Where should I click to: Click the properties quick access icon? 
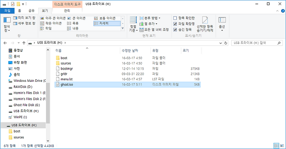(13, 4)
